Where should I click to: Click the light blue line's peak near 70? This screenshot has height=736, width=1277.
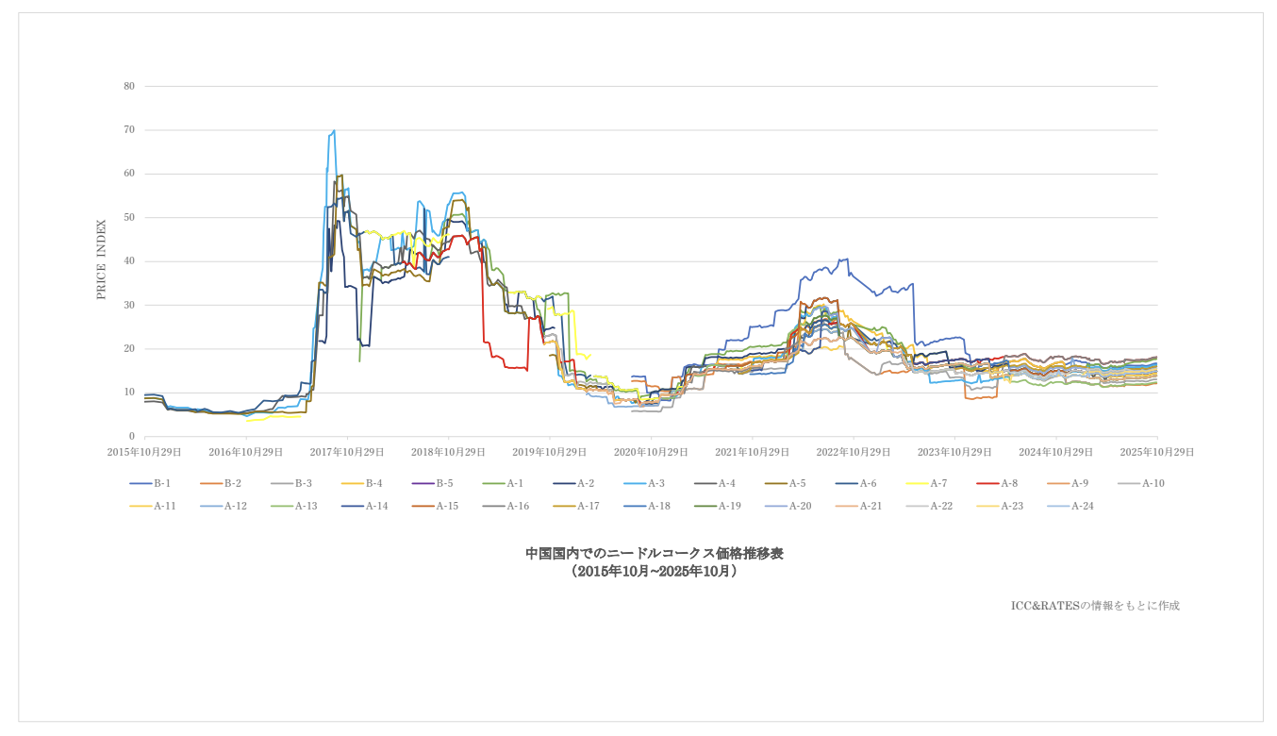[x=334, y=131]
